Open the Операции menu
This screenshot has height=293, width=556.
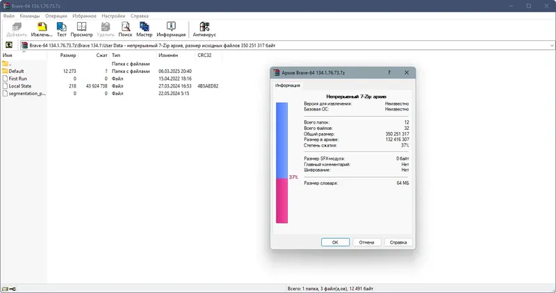pyautogui.click(x=56, y=16)
